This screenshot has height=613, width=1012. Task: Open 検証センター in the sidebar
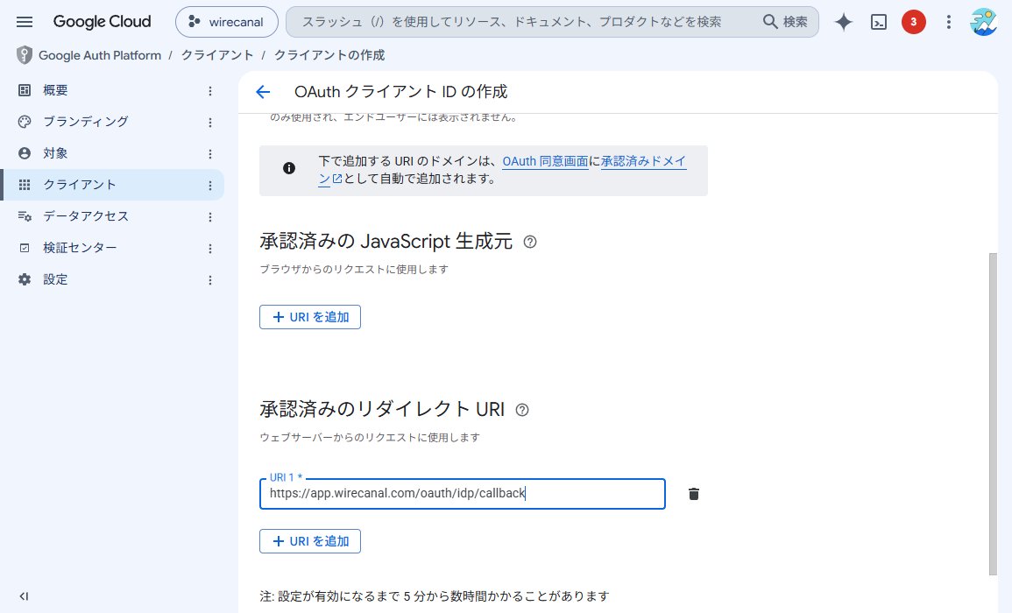(x=113, y=248)
